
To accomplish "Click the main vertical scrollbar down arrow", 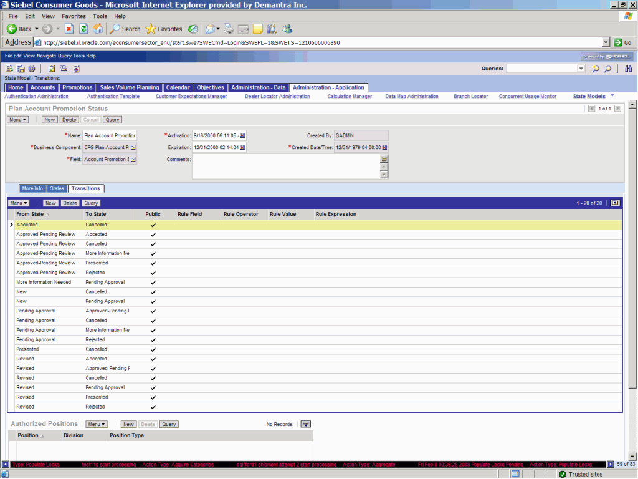I will point(632,456).
